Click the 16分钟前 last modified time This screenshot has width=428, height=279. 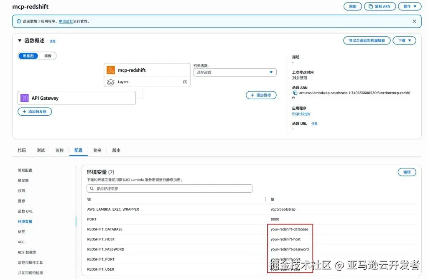click(299, 77)
